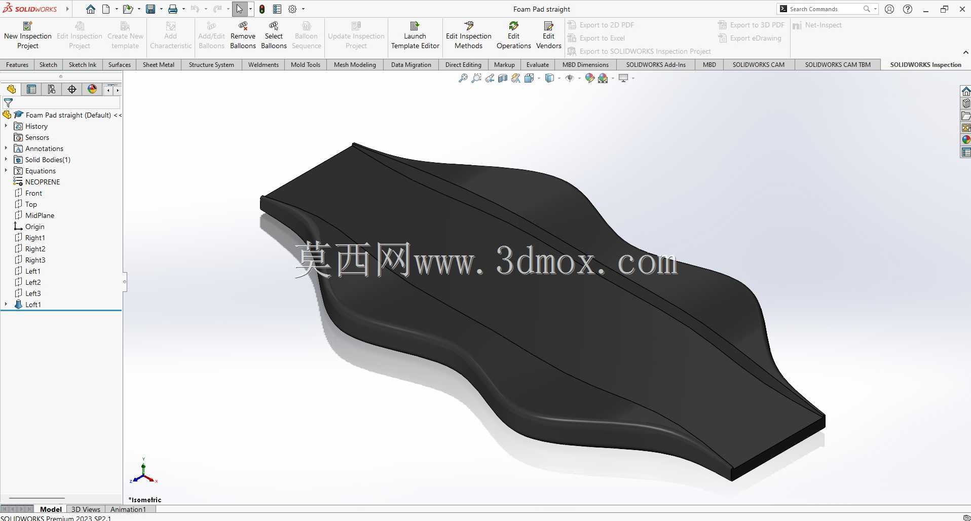Image resolution: width=971 pixels, height=521 pixels.
Task: Click New Inspection Project button
Action: coord(28,35)
